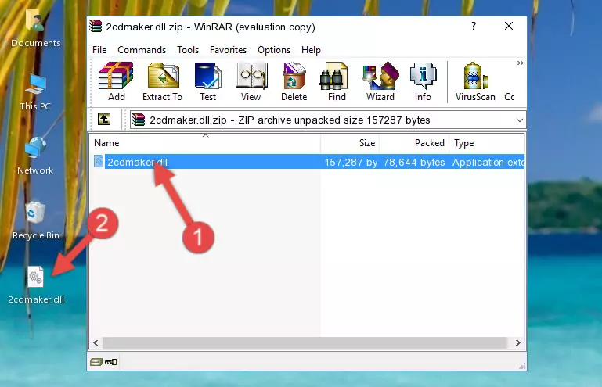Viewport: 602px width, 387px height.
Task: Sort by Size column header
Action: tap(350, 143)
